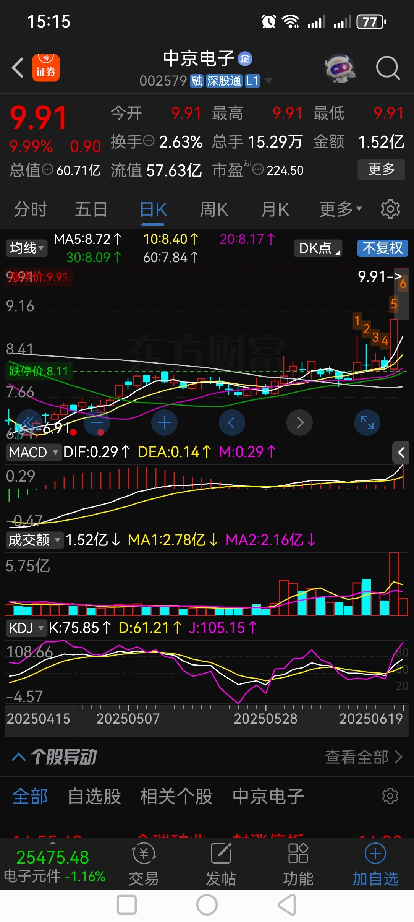Viewport: 414px width, 922px height.
Task: Select the 中京电子 filter tab
Action: pyautogui.click(x=268, y=797)
